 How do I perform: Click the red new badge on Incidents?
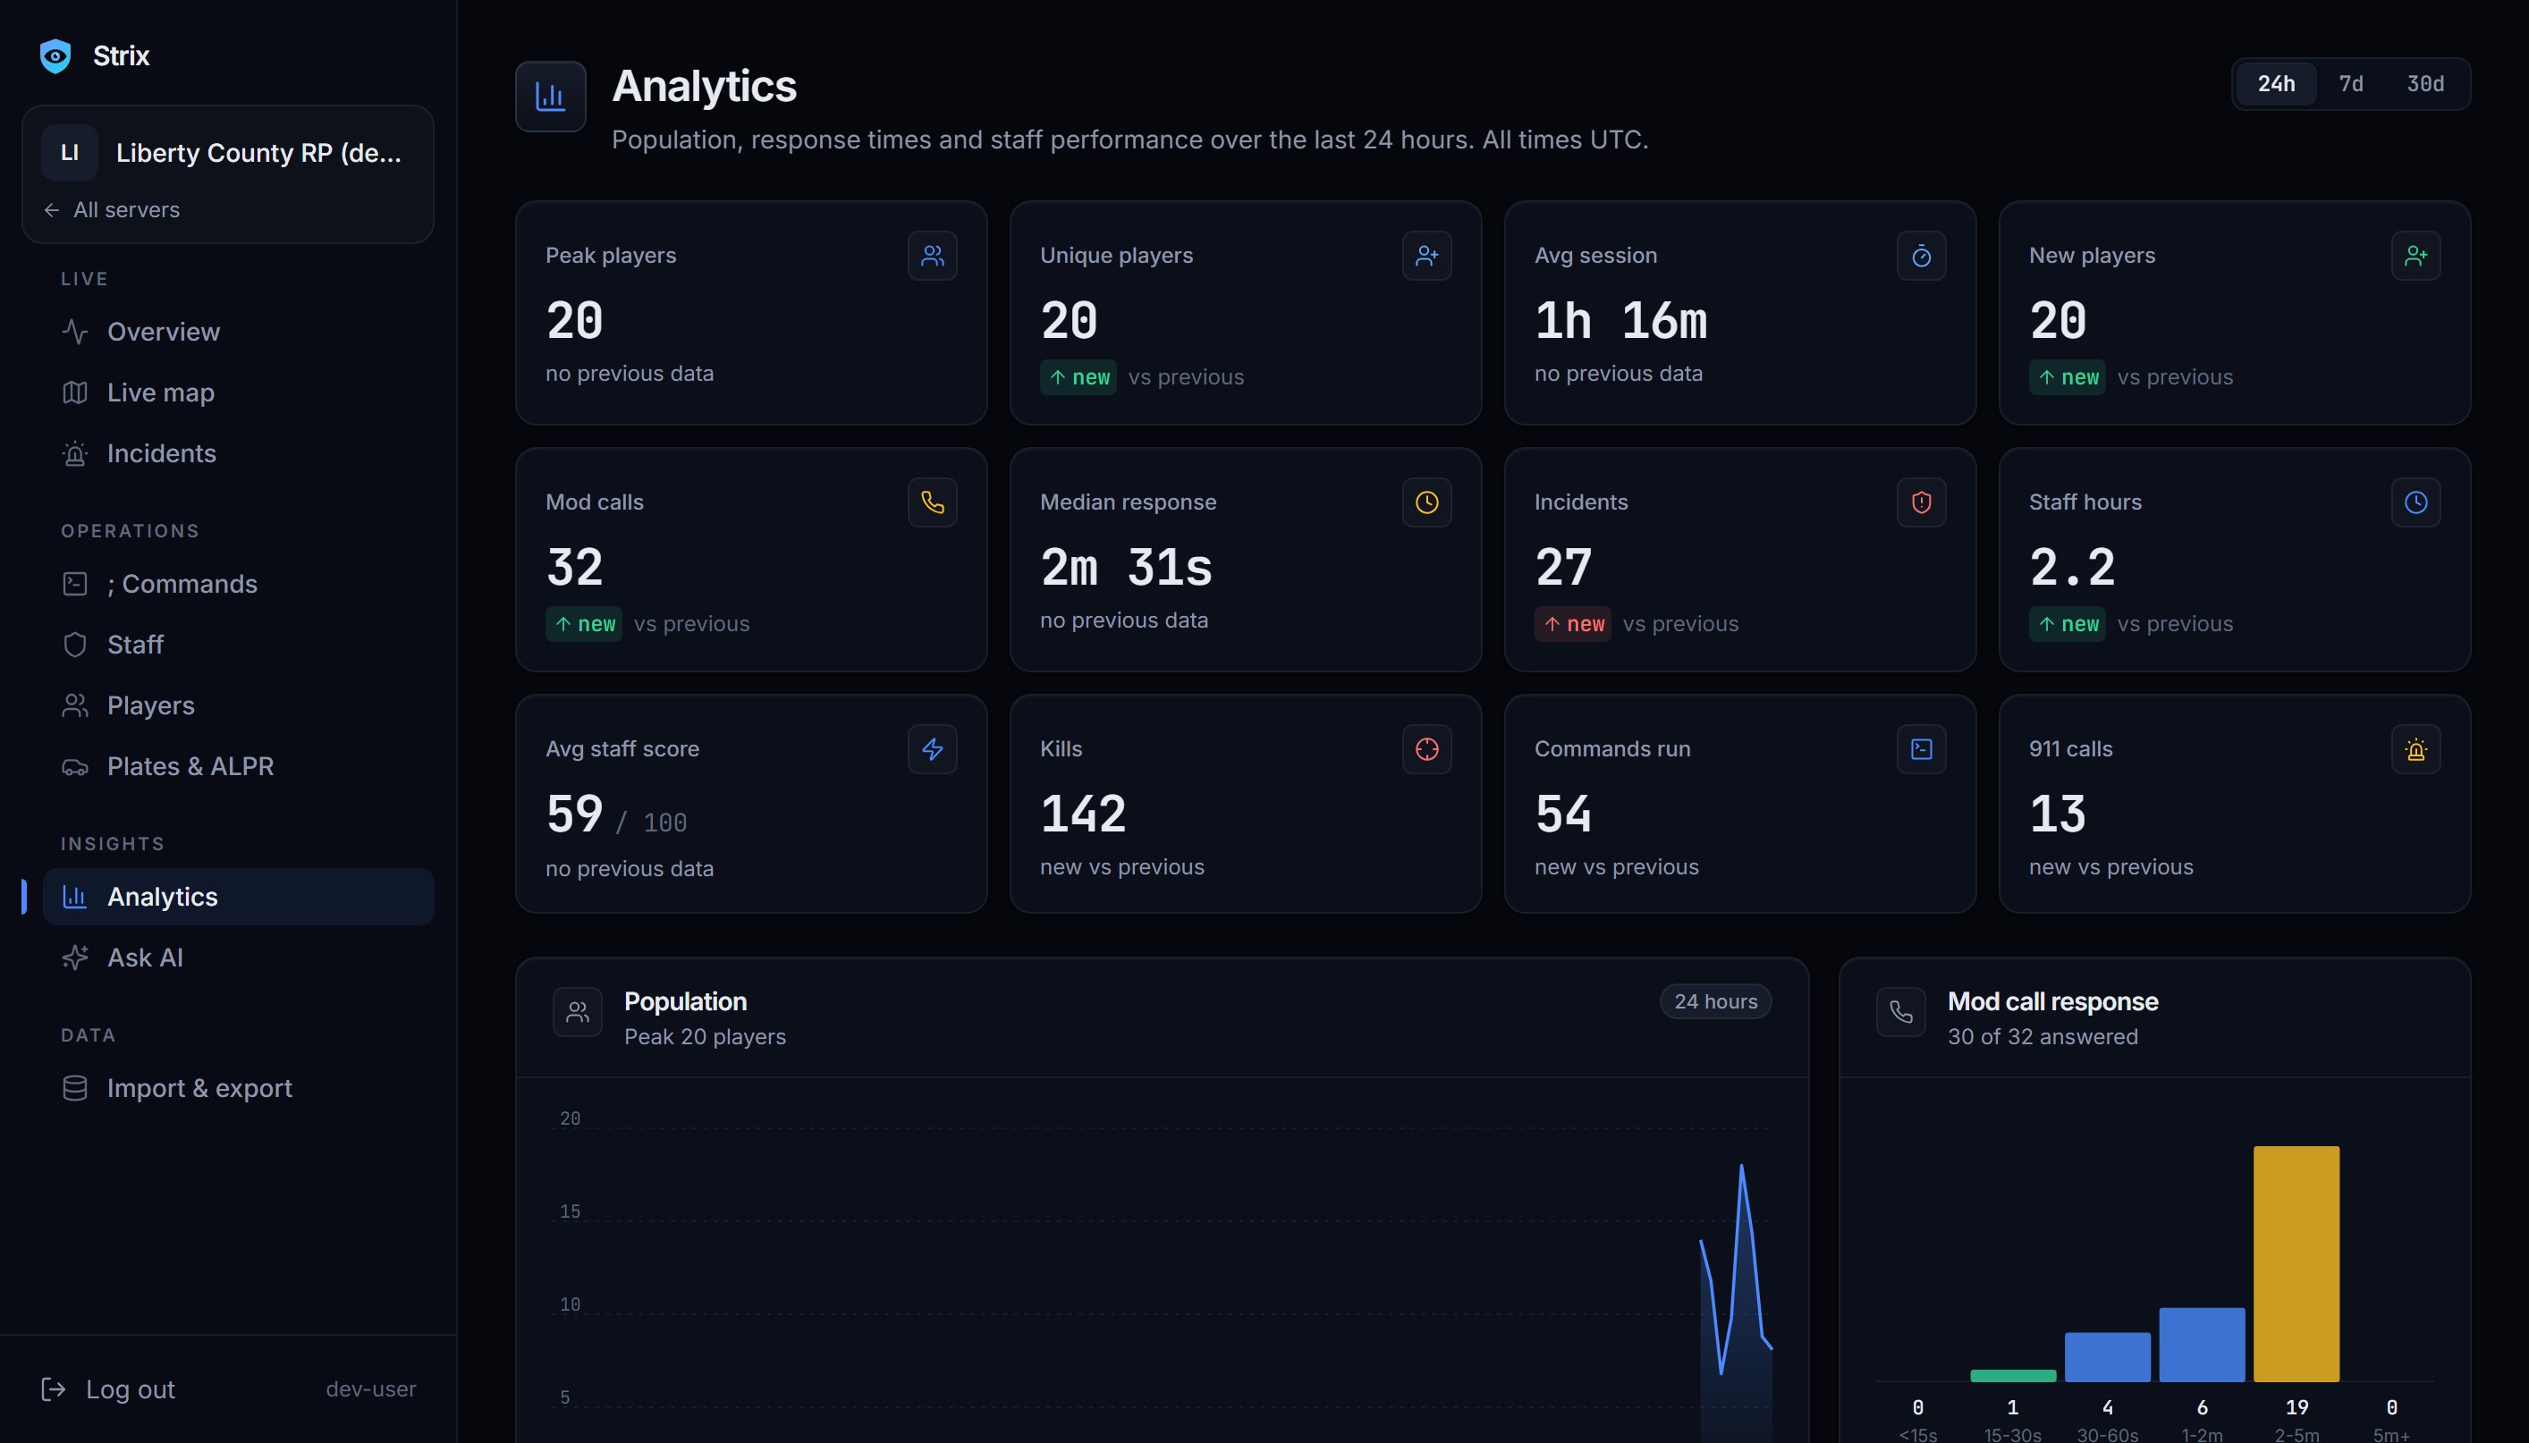[x=1573, y=624]
